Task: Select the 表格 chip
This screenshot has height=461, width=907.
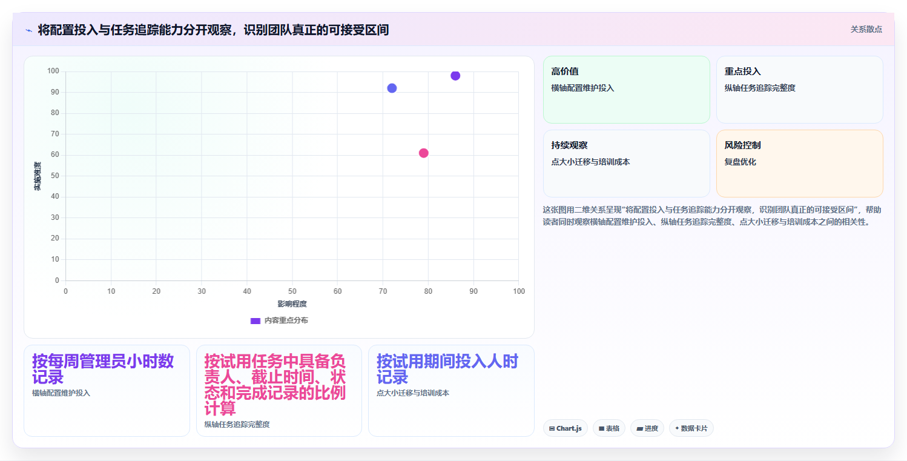Action: coord(609,428)
